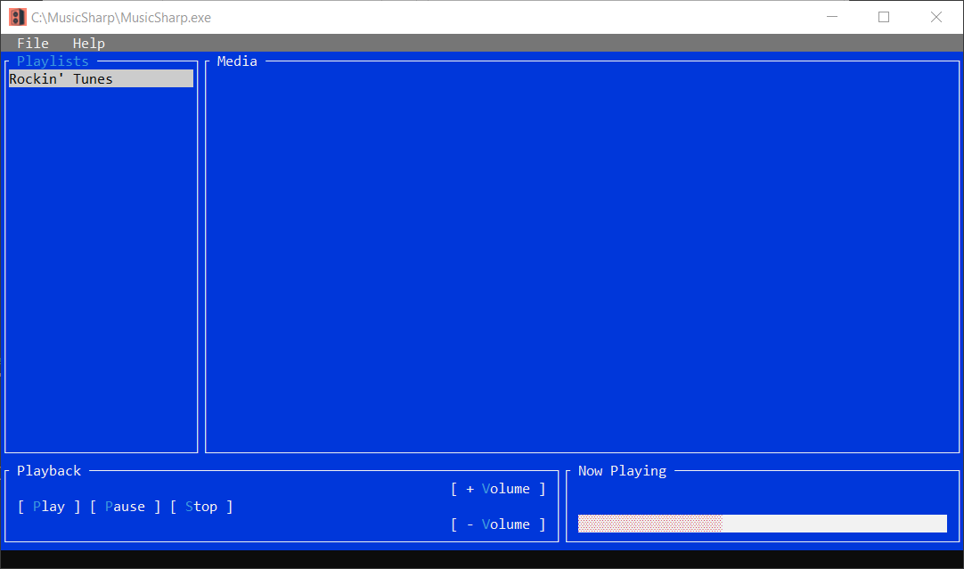The width and height of the screenshot is (964, 569).
Task: Open the Help menu
Action: [88, 43]
